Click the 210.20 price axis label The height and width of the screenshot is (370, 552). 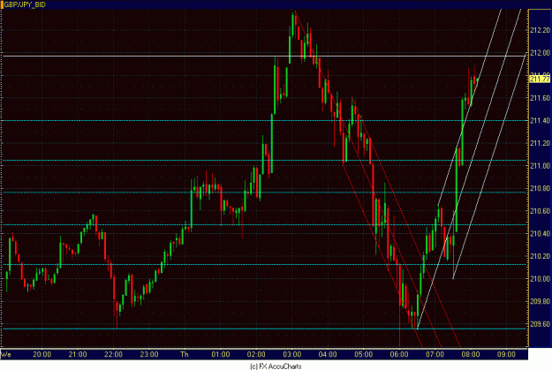(x=540, y=256)
